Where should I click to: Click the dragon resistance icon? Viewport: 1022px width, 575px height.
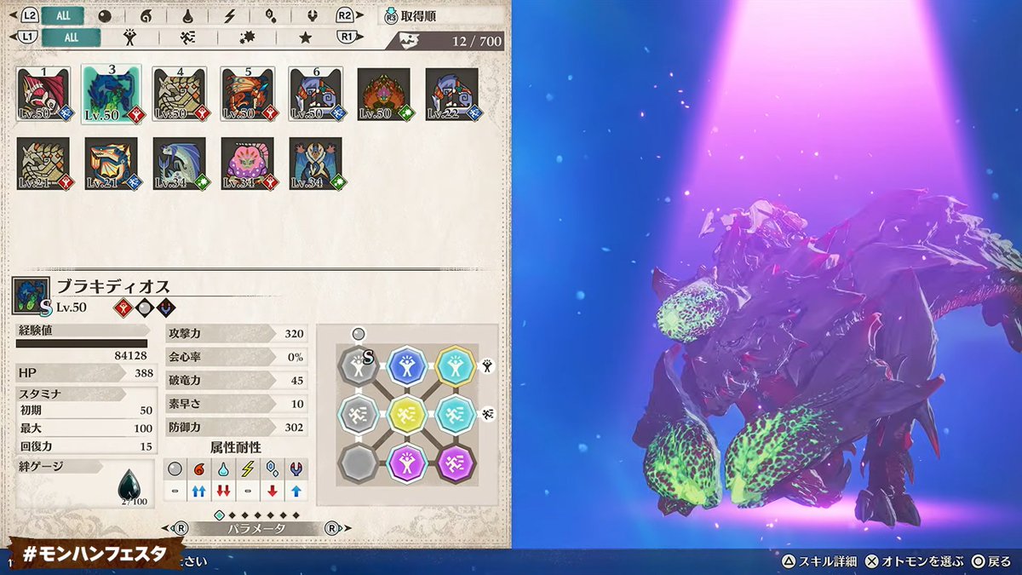pos(296,469)
